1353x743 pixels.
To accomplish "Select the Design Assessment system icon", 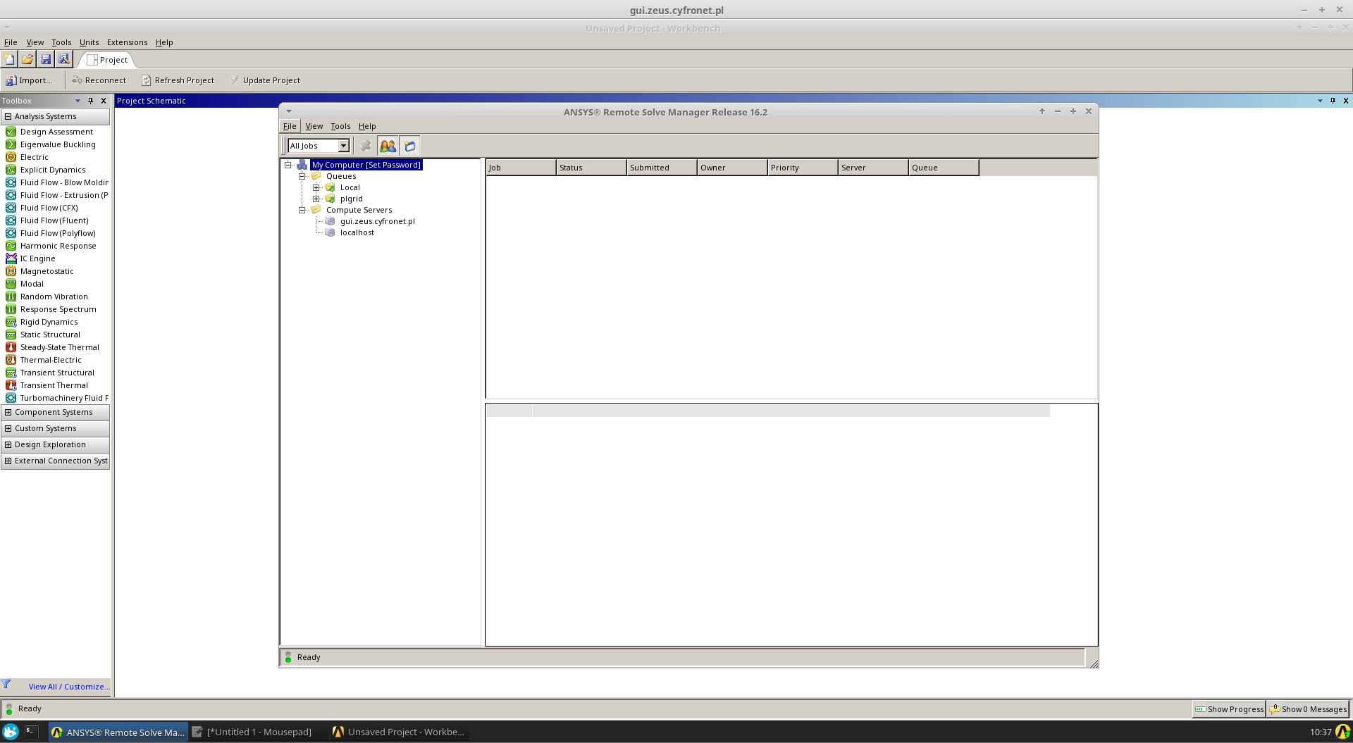I will pyautogui.click(x=11, y=132).
